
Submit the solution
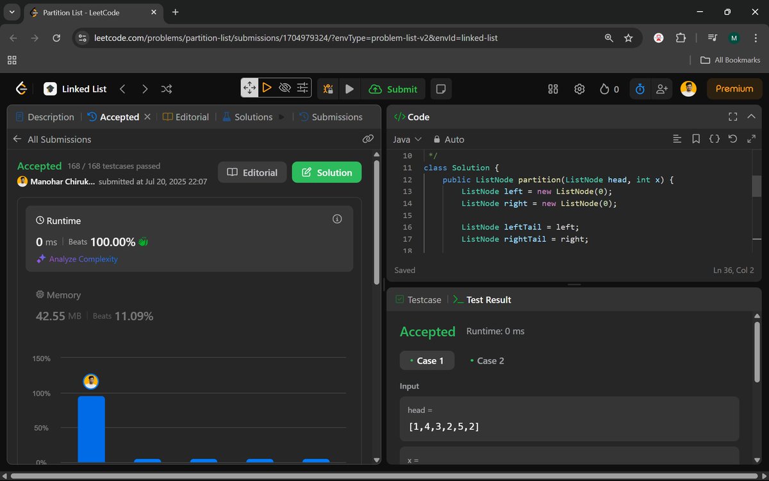click(393, 89)
